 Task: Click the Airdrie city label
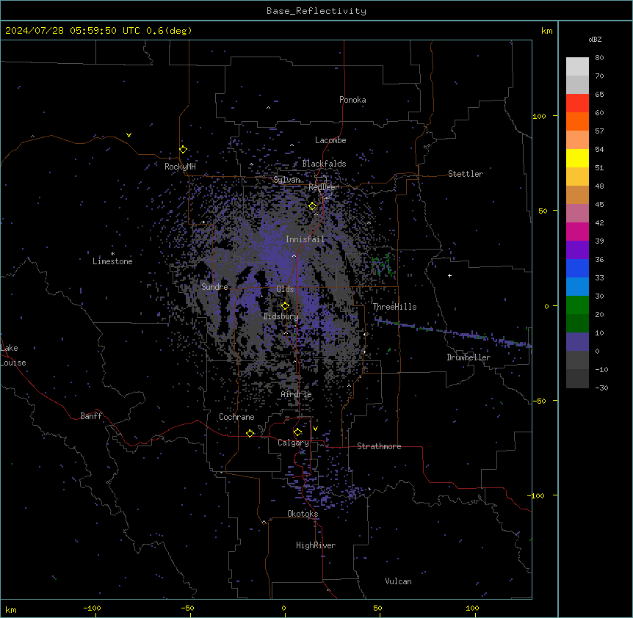(x=297, y=394)
